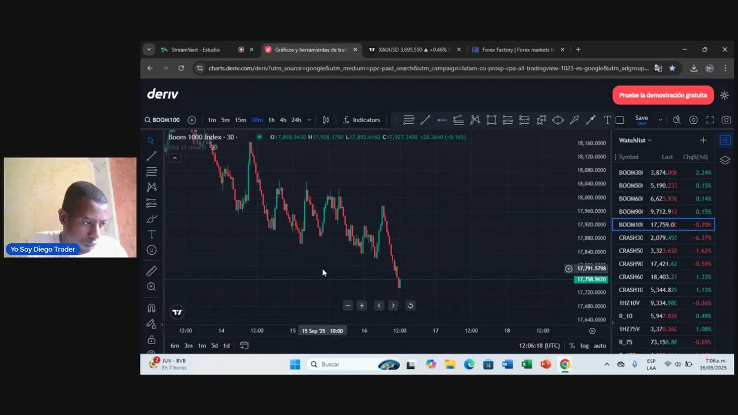Toggle auto scale on the price axis

click(x=600, y=346)
